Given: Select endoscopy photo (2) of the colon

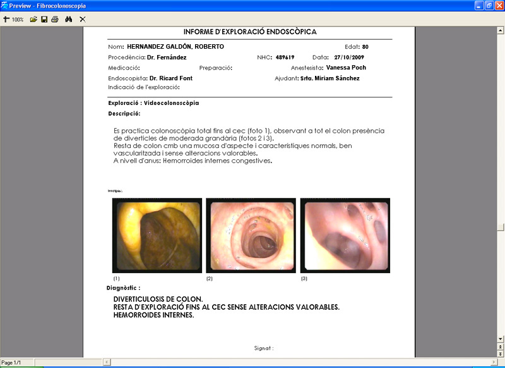Looking at the screenshot, I should point(251,235).
